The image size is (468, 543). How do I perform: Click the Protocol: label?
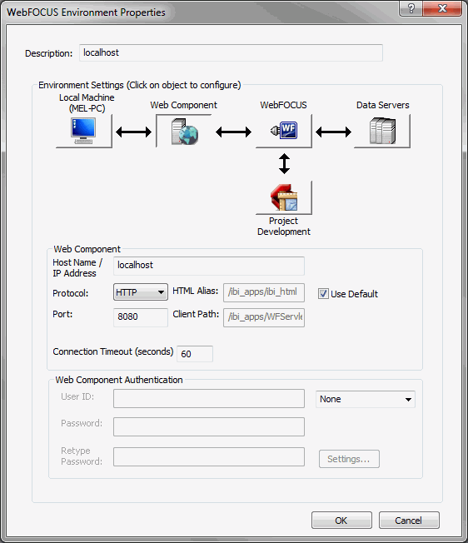(x=70, y=293)
